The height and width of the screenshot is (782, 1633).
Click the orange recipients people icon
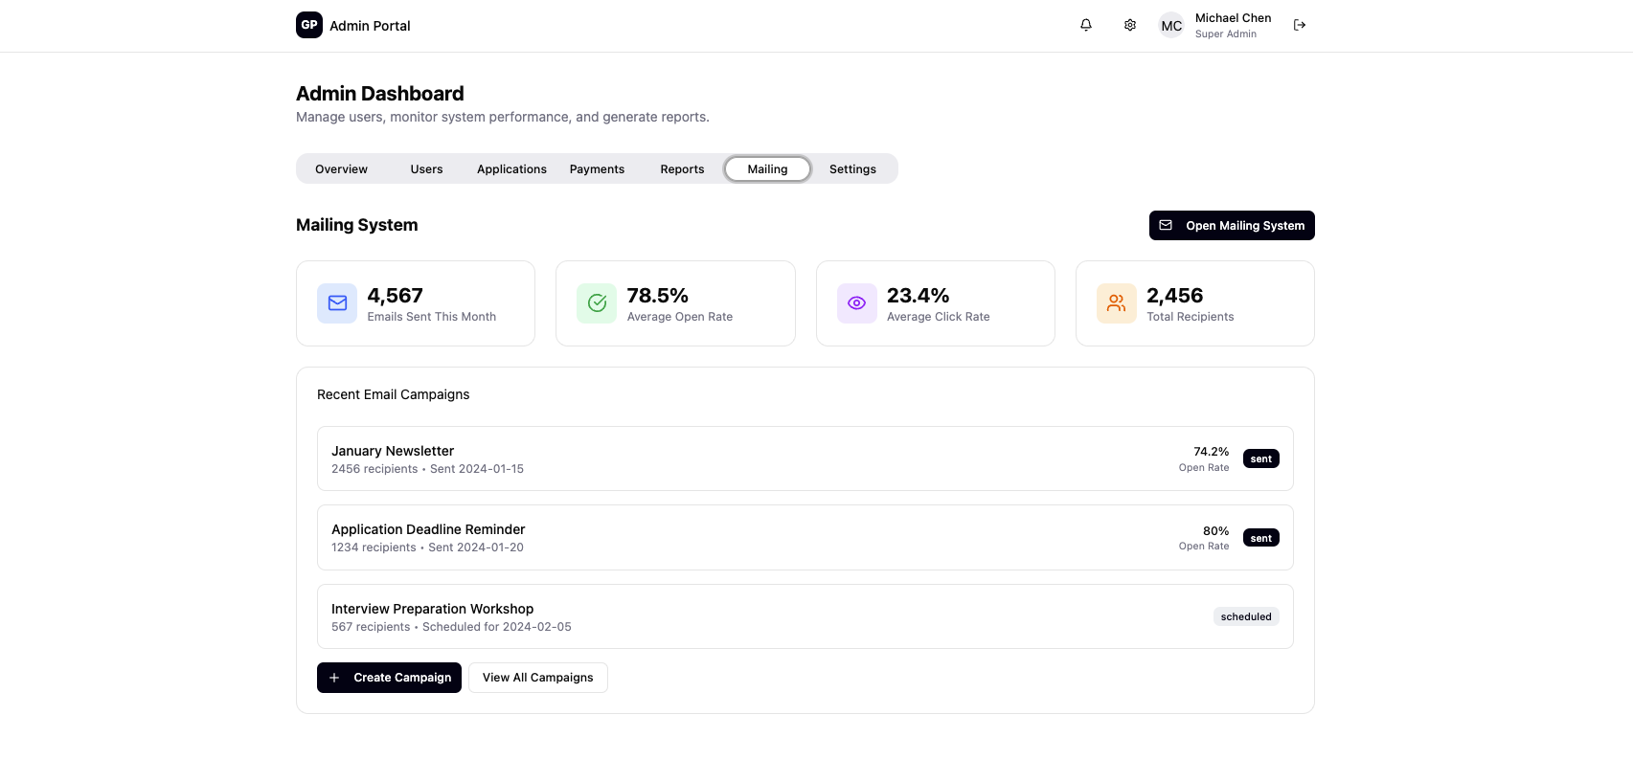[1116, 303]
